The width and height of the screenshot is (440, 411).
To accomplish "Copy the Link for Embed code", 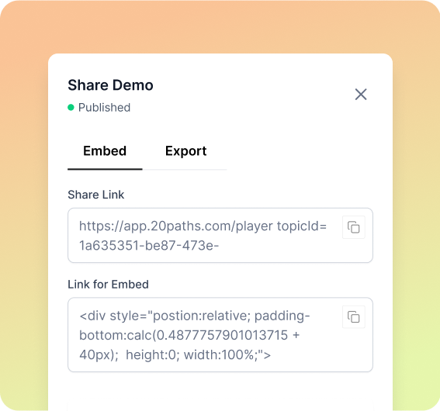I will [354, 317].
